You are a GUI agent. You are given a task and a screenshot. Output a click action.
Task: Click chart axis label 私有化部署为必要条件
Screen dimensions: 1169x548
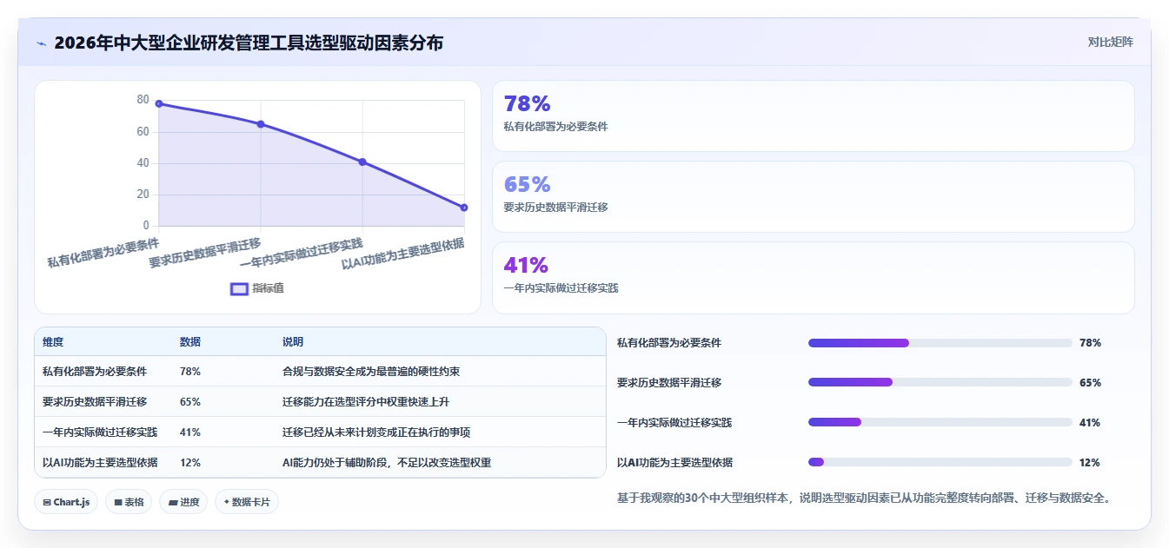click(103, 251)
